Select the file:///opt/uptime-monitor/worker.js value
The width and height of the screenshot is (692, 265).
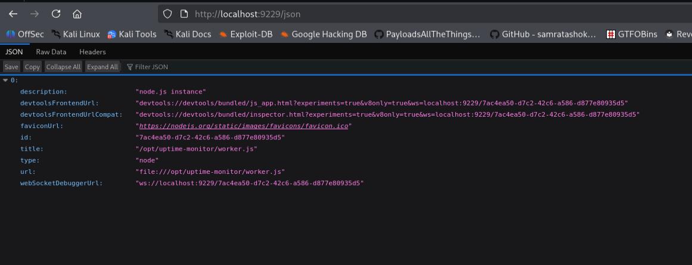click(x=210, y=172)
